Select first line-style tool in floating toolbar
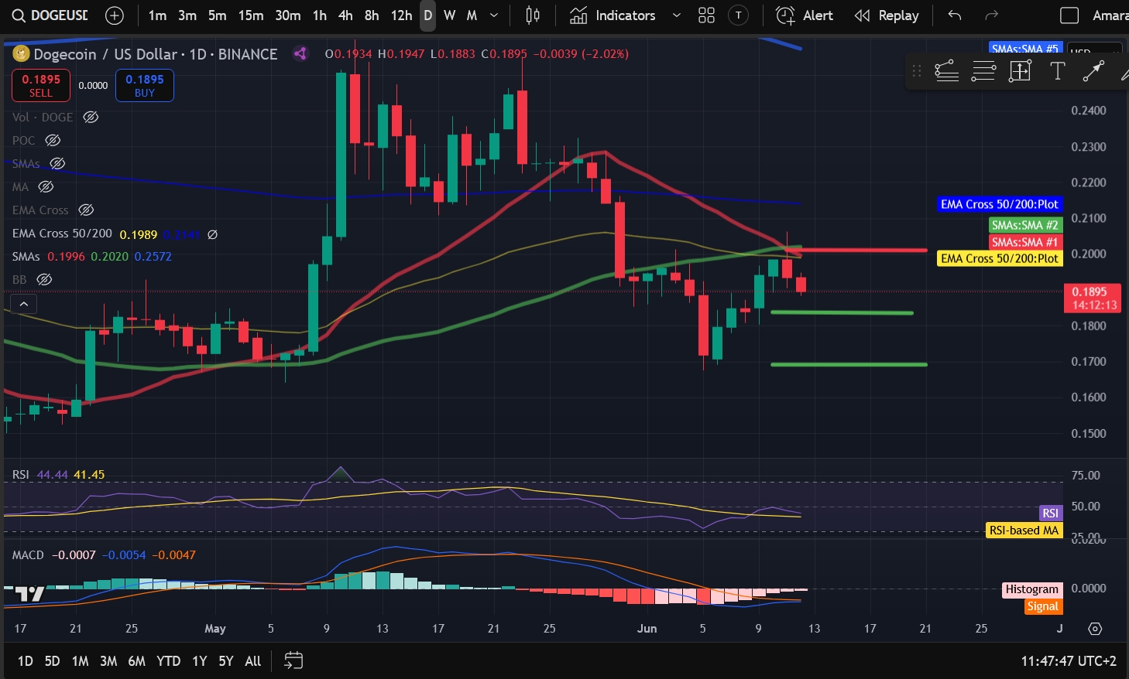The height and width of the screenshot is (679, 1129). pyautogui.click(x=946, y=71)
